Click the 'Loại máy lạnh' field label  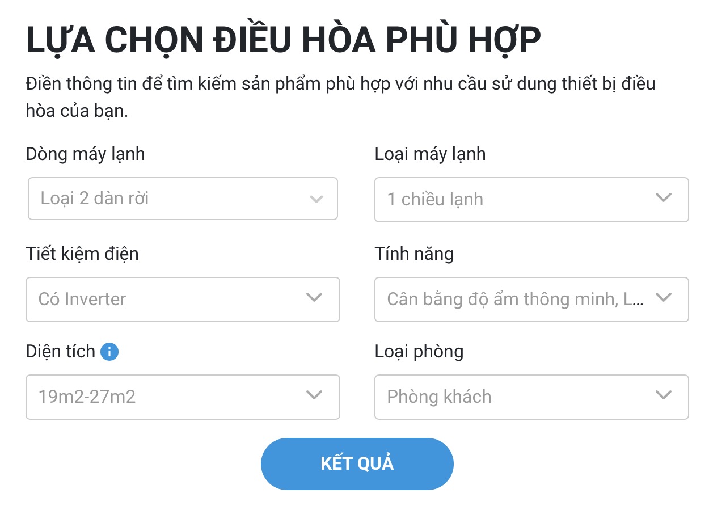(430, 154)
